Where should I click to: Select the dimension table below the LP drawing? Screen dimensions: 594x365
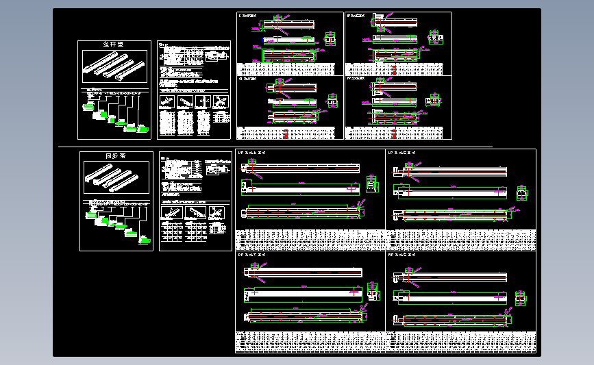(460, 240)
